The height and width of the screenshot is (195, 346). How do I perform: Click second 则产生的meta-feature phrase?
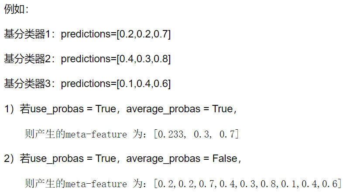pos(75,184)
